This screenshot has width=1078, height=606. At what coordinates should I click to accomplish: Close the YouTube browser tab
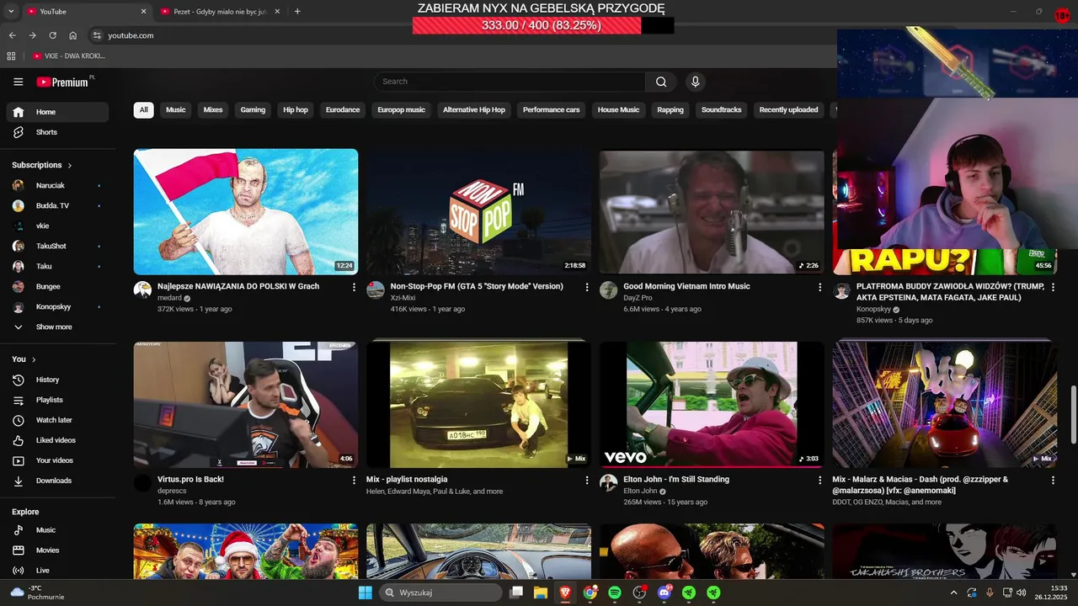click(143, 11)
